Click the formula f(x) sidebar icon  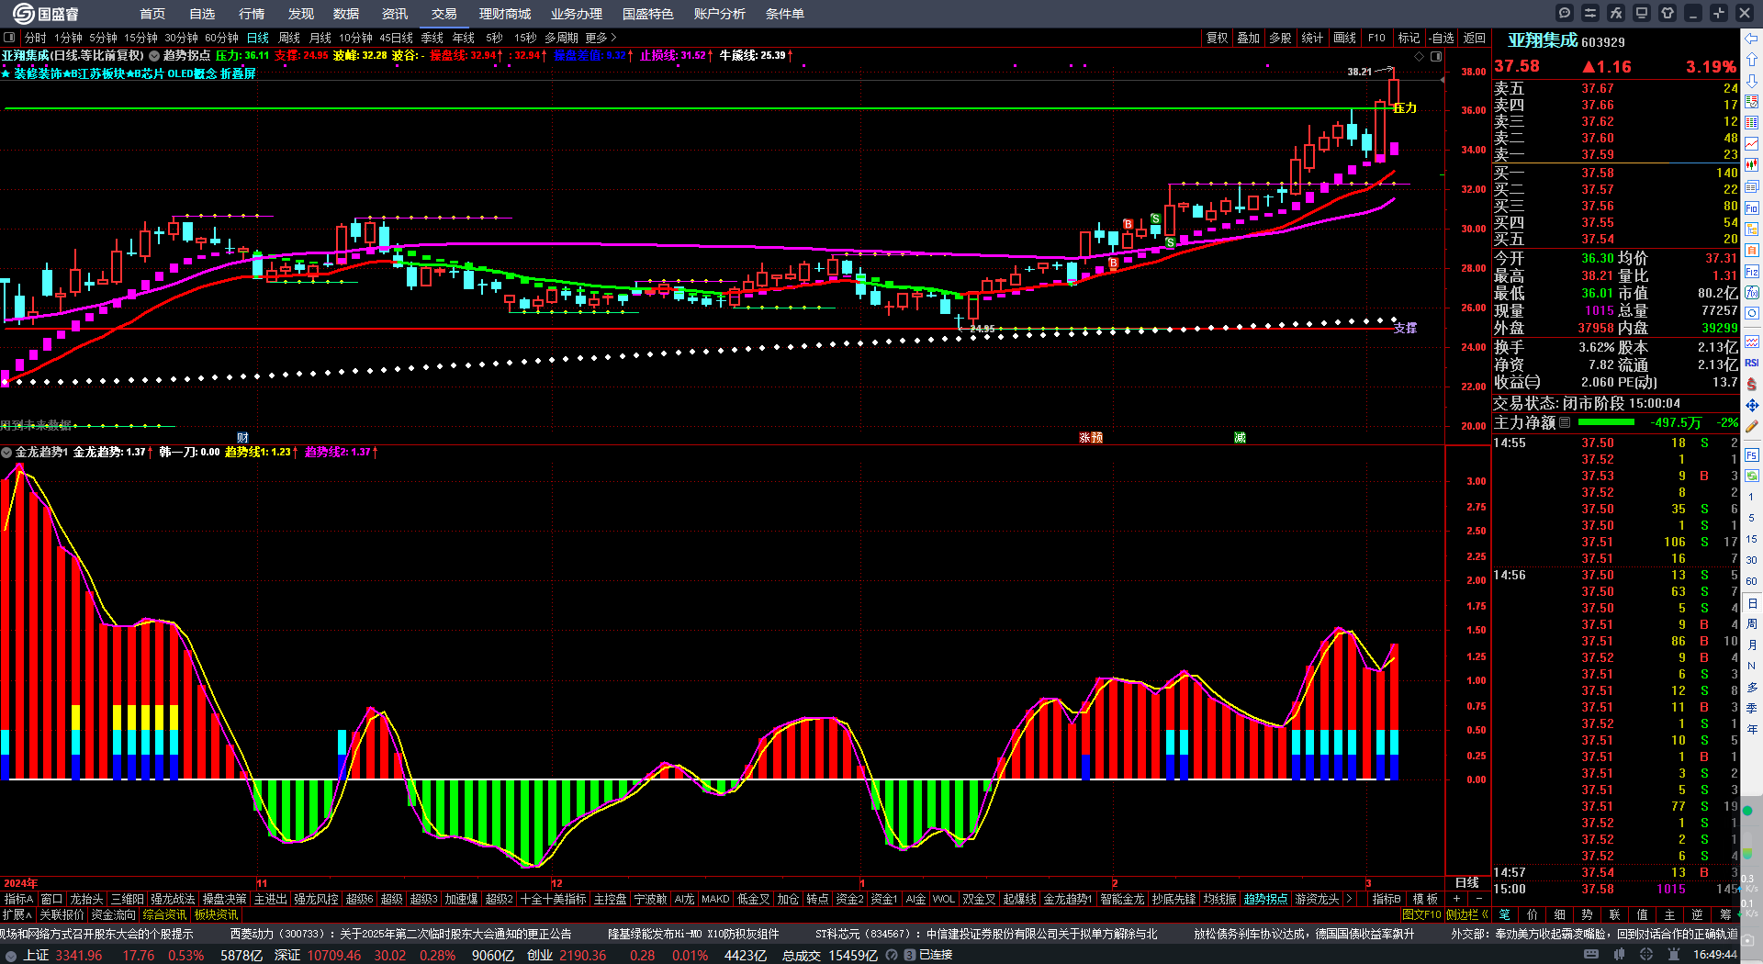[1752, 292]
